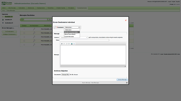Image resolution: width=181 pixels, height=101 pixels.
Task: Click the 'Mensajes Recibidos' heading
Action: pos(27,15)
